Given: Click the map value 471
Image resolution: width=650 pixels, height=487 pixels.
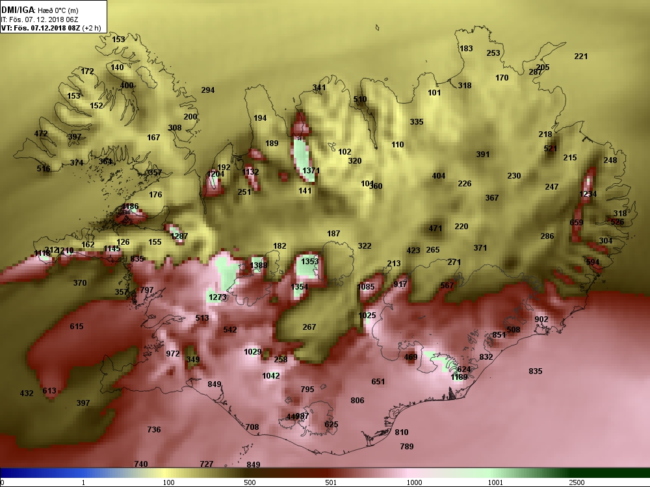Looking at the screenshot, I should (x=435, y=228).
